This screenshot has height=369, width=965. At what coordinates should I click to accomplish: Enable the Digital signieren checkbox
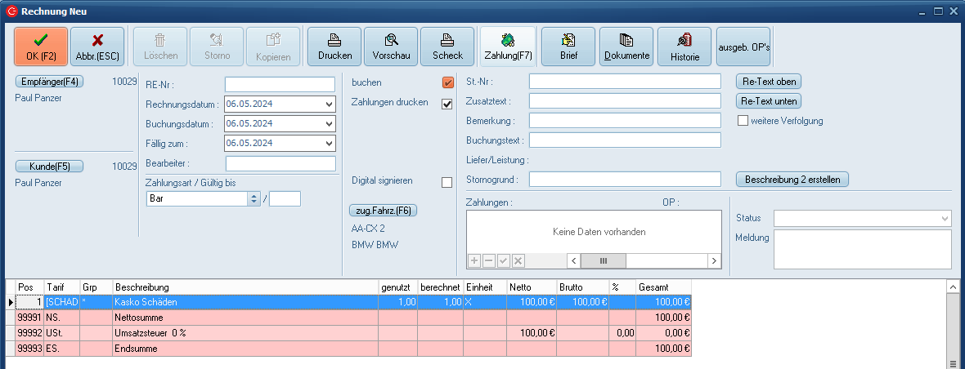[x=447, y=182]
